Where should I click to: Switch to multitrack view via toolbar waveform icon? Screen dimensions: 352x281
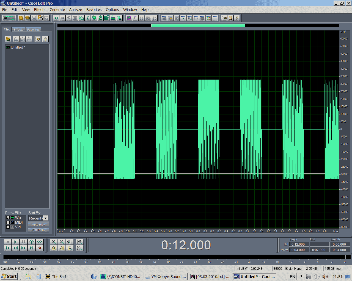pos(9,18)
